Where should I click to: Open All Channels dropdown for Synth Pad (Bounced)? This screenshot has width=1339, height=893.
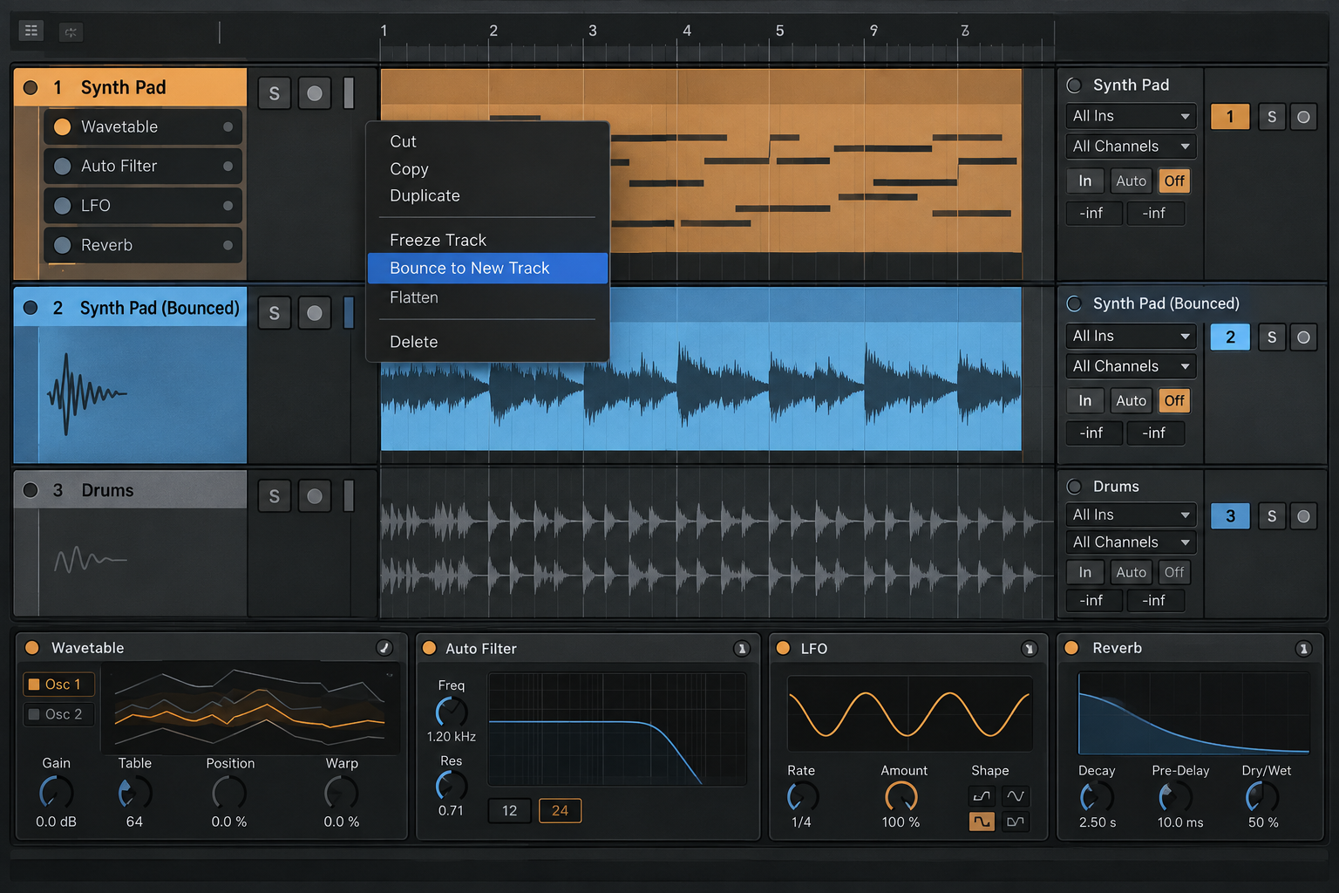pyautogui.click(x=1131, y=366)
